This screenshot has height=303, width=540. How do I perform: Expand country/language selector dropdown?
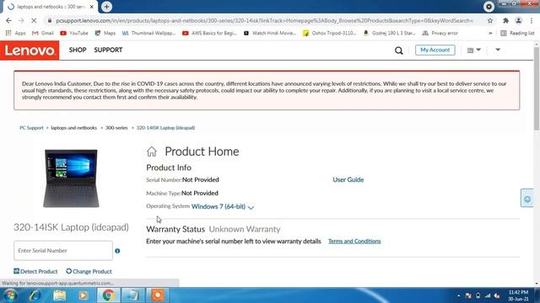point(474,50)
